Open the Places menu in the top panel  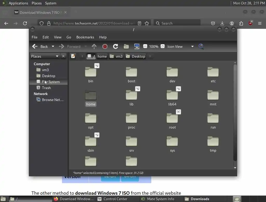(x=36, y=3)
